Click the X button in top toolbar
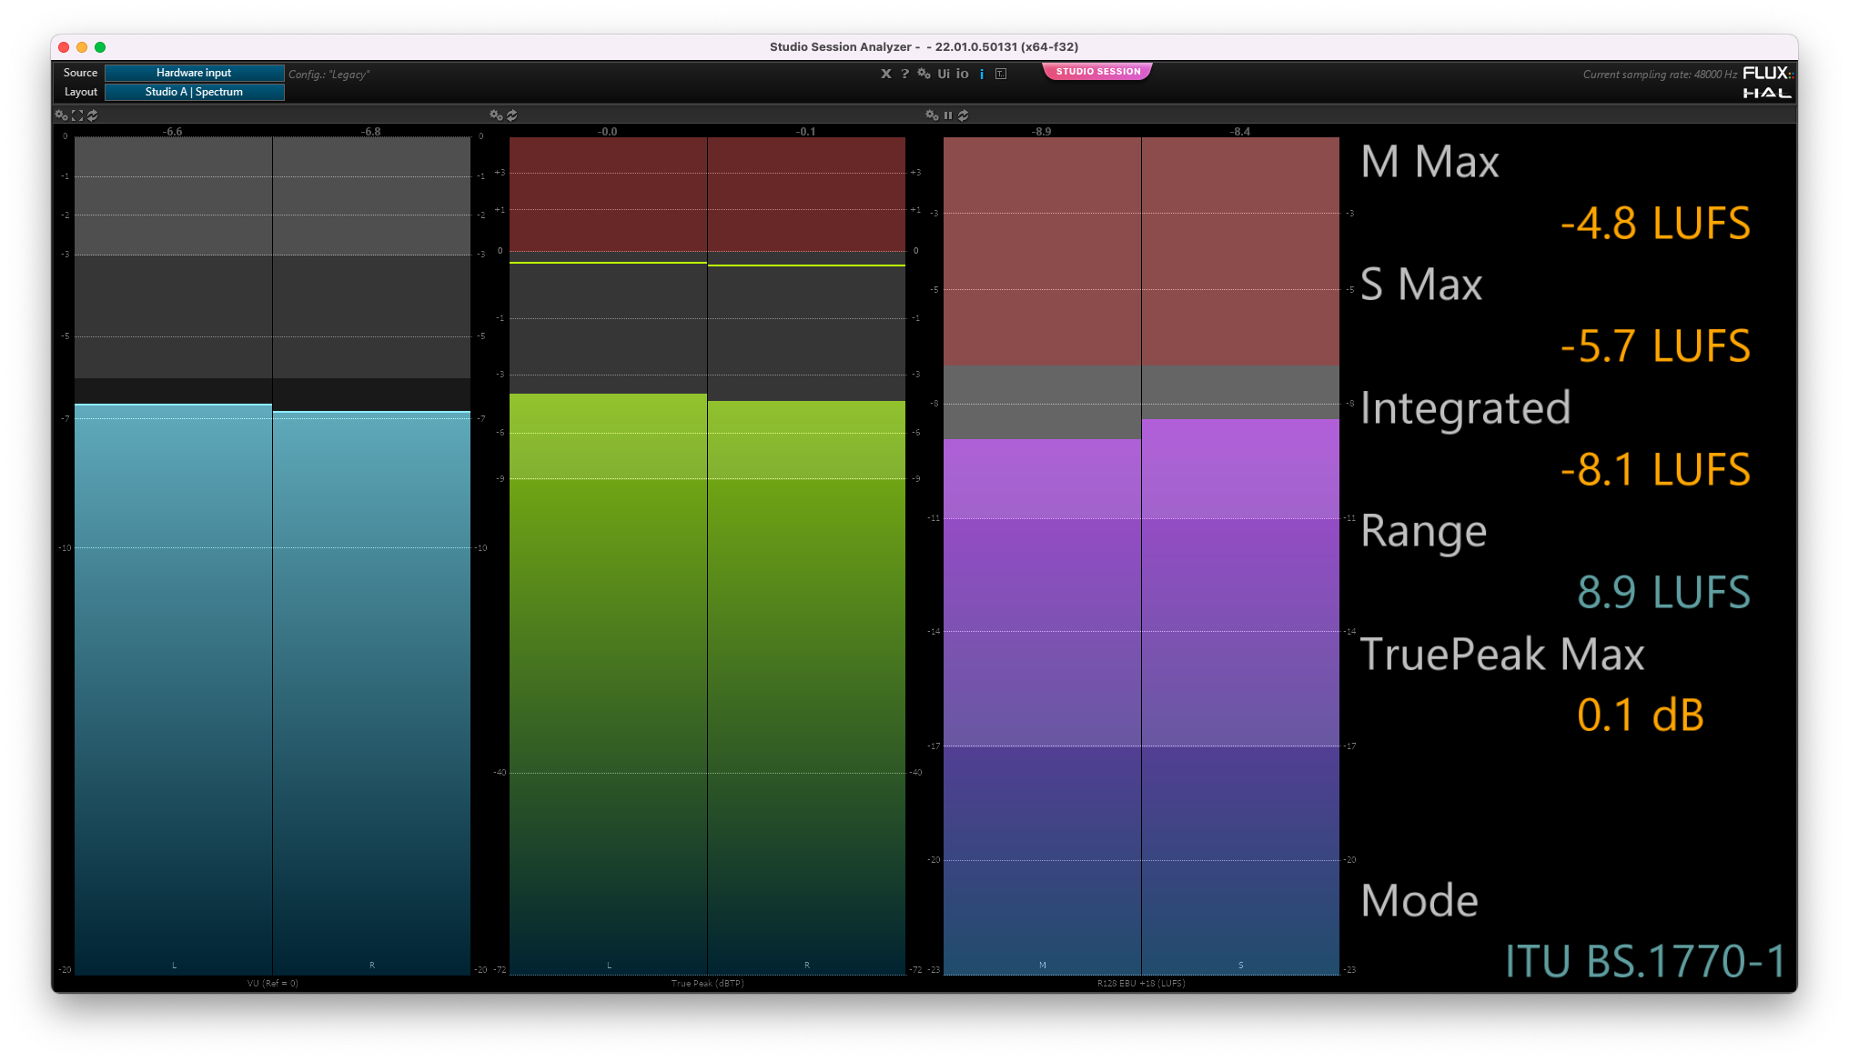This screenshot has width=1849, height=1061. coord(885,74)
